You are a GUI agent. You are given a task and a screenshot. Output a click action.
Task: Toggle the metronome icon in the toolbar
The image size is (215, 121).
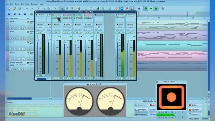139,8
